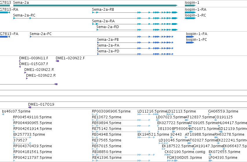The image size is (247, 162).
Task: Choose the loopin-1-RC transcript label
Action: pos(196,15)
